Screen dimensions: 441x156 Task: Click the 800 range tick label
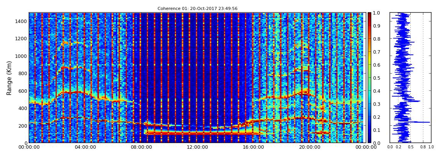22,73
